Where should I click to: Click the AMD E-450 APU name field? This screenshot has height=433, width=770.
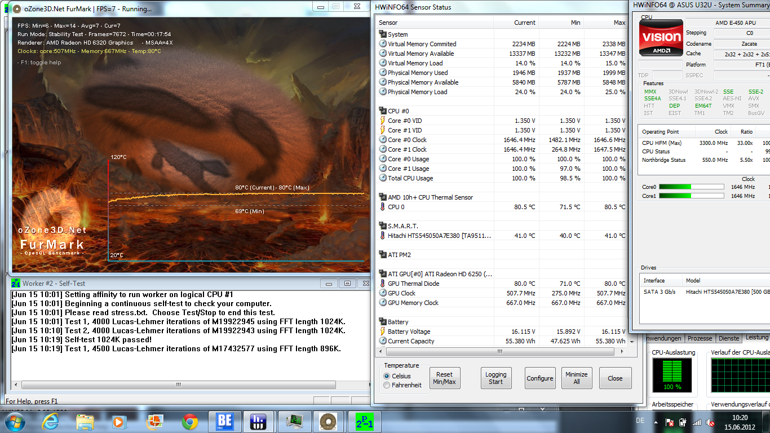pyautogui.click(x=728, y=23)
